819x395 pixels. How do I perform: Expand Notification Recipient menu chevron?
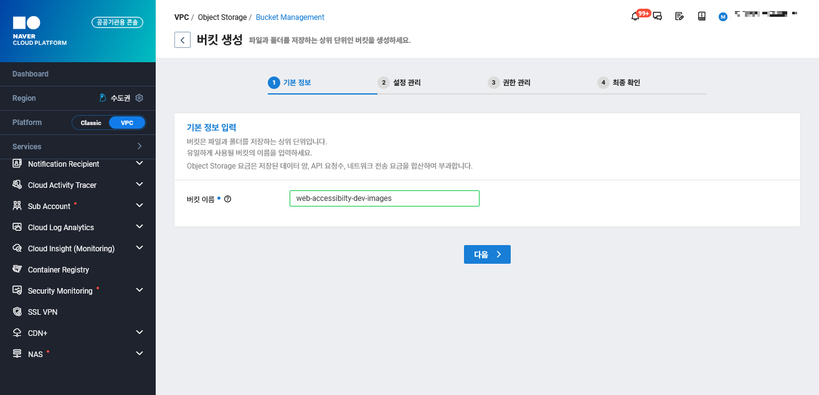[x=140, y=164]
